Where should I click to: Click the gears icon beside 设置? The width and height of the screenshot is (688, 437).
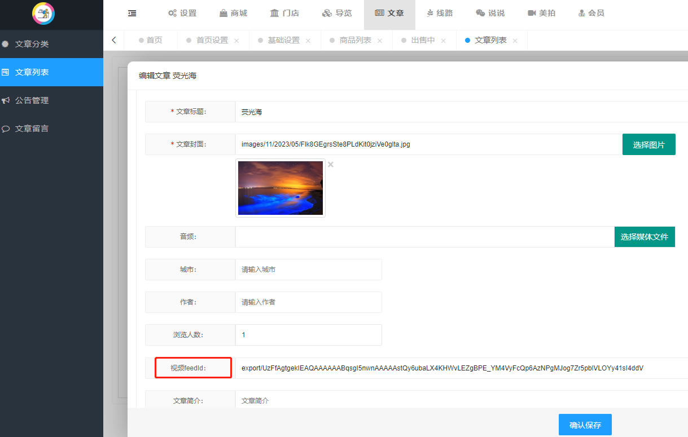(x=173, y=13)
